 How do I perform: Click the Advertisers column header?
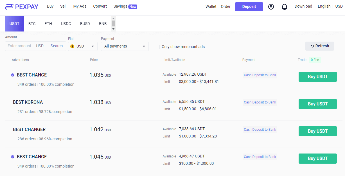[20, 60]
